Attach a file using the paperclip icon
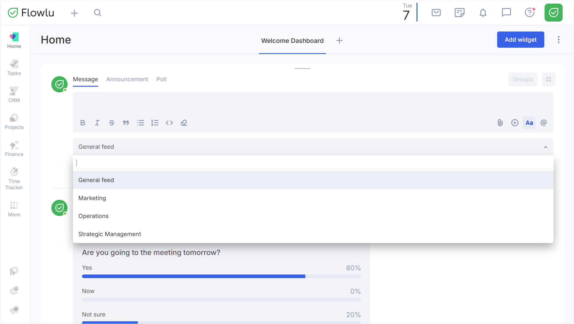Screen dimensions: 574x324 [500, 123]
